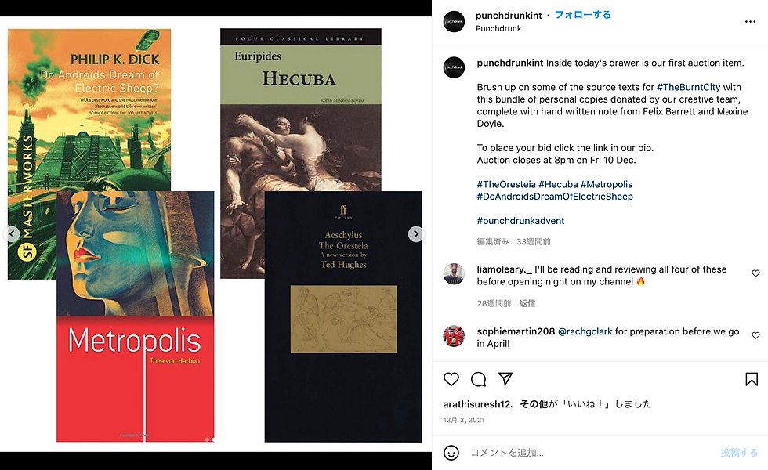
Task: Open the comment bubble icon
Action: [x=478, y=379]
